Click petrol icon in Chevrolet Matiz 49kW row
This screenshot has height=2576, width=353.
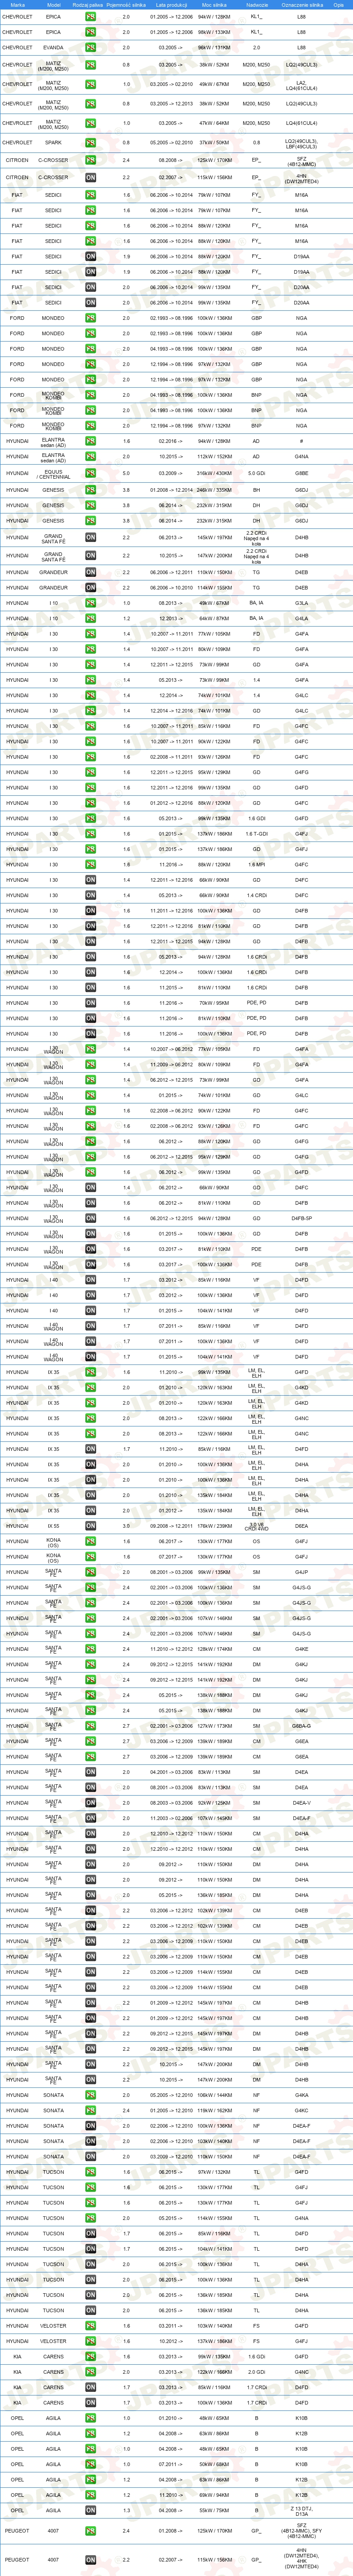coord(91,84)
